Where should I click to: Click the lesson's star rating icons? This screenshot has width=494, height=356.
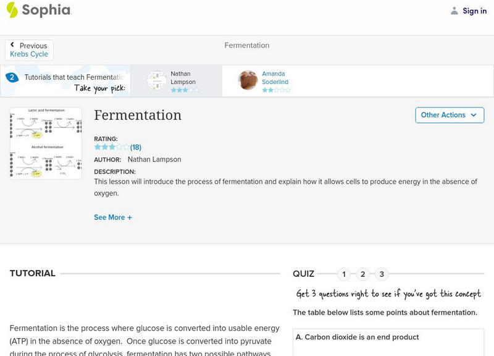pos(111,147)
